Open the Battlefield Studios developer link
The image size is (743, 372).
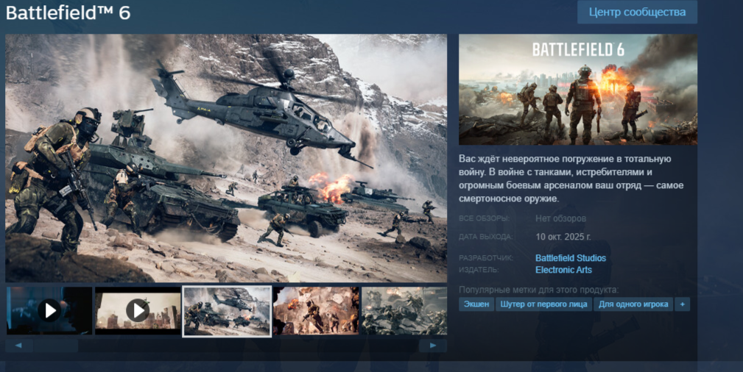point(571,258)
